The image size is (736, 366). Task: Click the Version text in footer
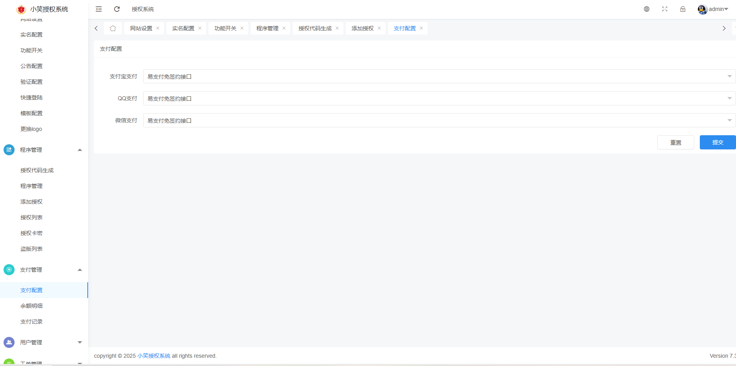723,356
